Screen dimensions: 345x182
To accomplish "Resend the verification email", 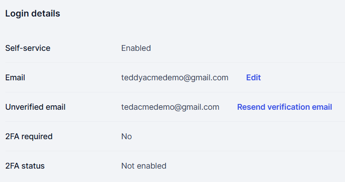I will (x=284, y=107).
